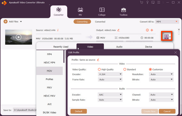Choose MP4 in format list
This screenshot has width=182, height=116.
pyautogui.click(x=49, y=54)
